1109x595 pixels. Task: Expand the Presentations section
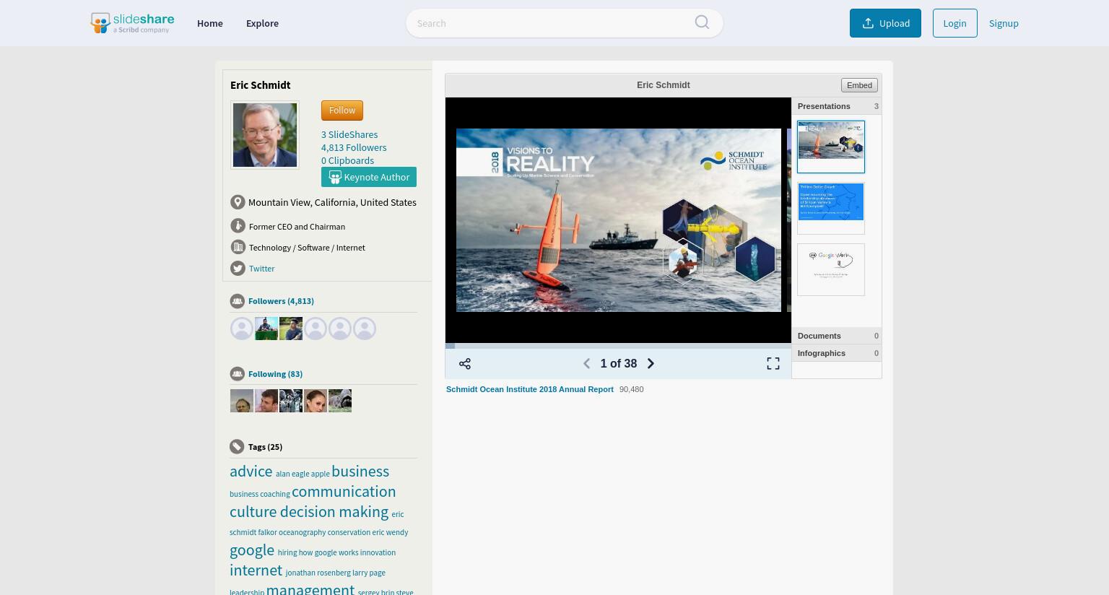coord(837,106)
